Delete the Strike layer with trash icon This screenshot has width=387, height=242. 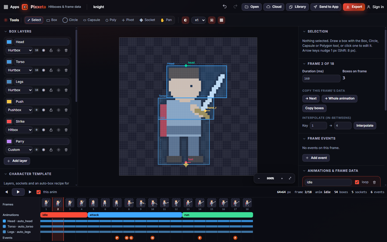click(66, 130)
